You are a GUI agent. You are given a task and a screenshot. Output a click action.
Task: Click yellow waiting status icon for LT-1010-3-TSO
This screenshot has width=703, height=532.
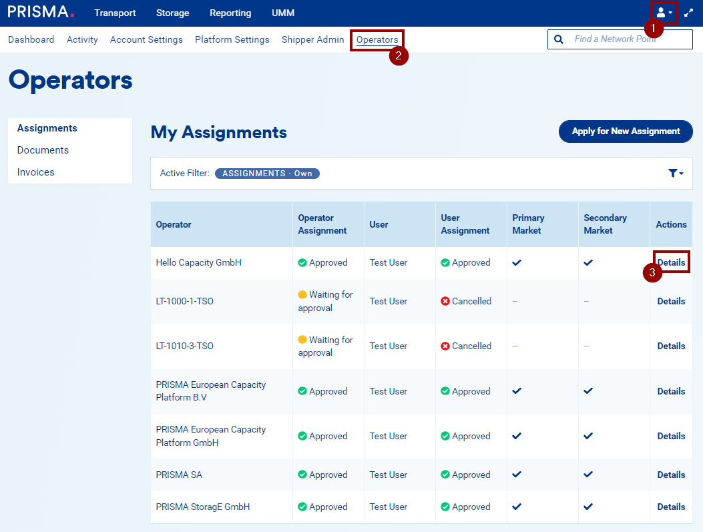coord(302,340)
